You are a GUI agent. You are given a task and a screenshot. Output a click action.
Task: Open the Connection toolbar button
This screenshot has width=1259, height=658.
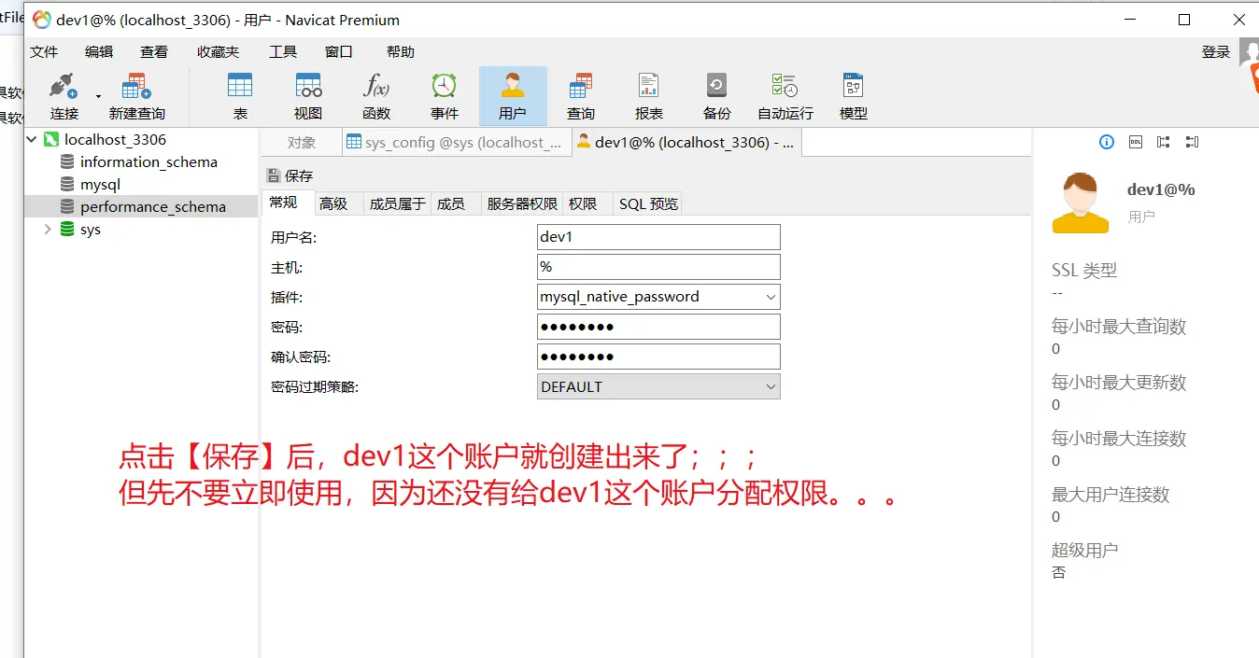click(64, 96)
